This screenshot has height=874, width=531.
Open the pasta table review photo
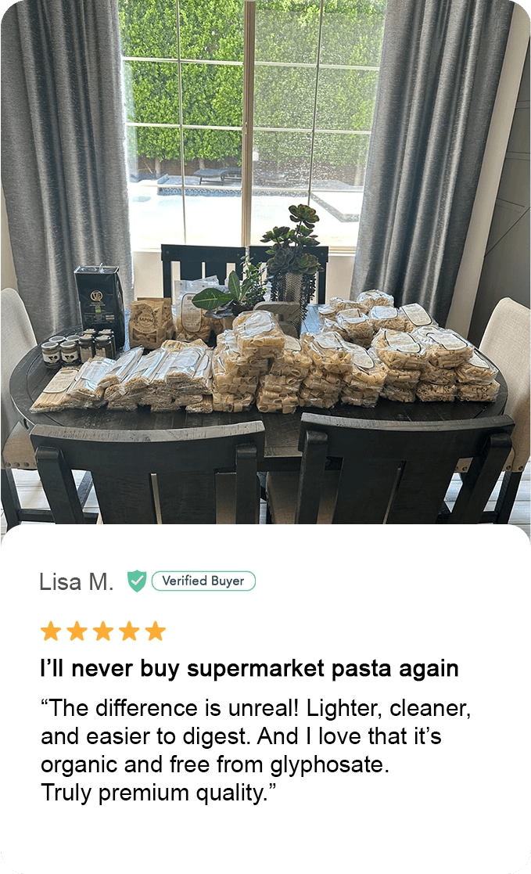[x=265, y=262]
